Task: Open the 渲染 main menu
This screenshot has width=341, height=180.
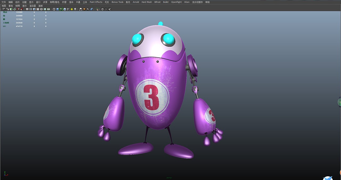Action: [x=71, y=2]
